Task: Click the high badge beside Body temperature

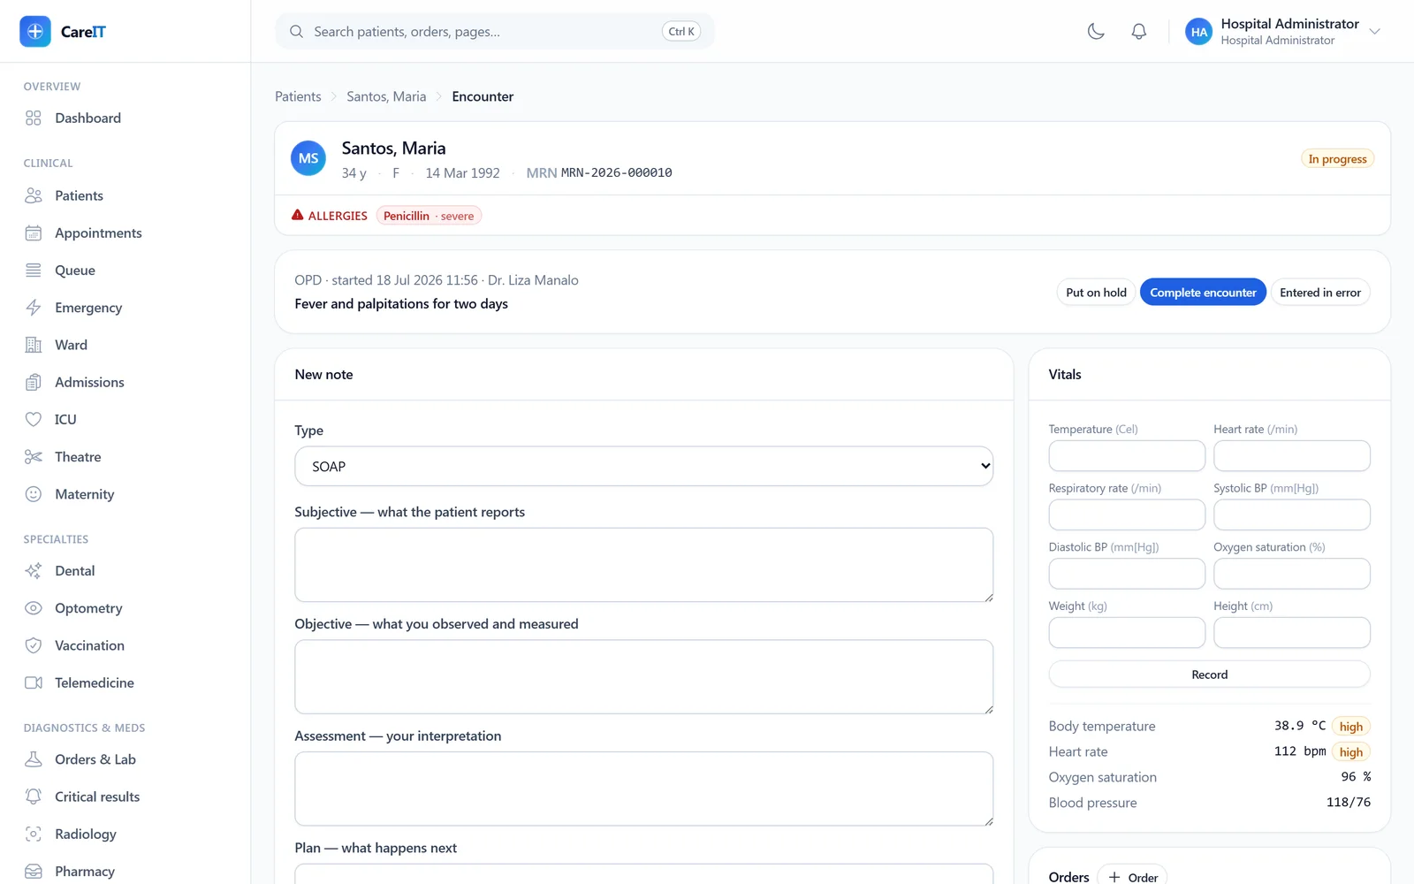Action: point(1351,727)
